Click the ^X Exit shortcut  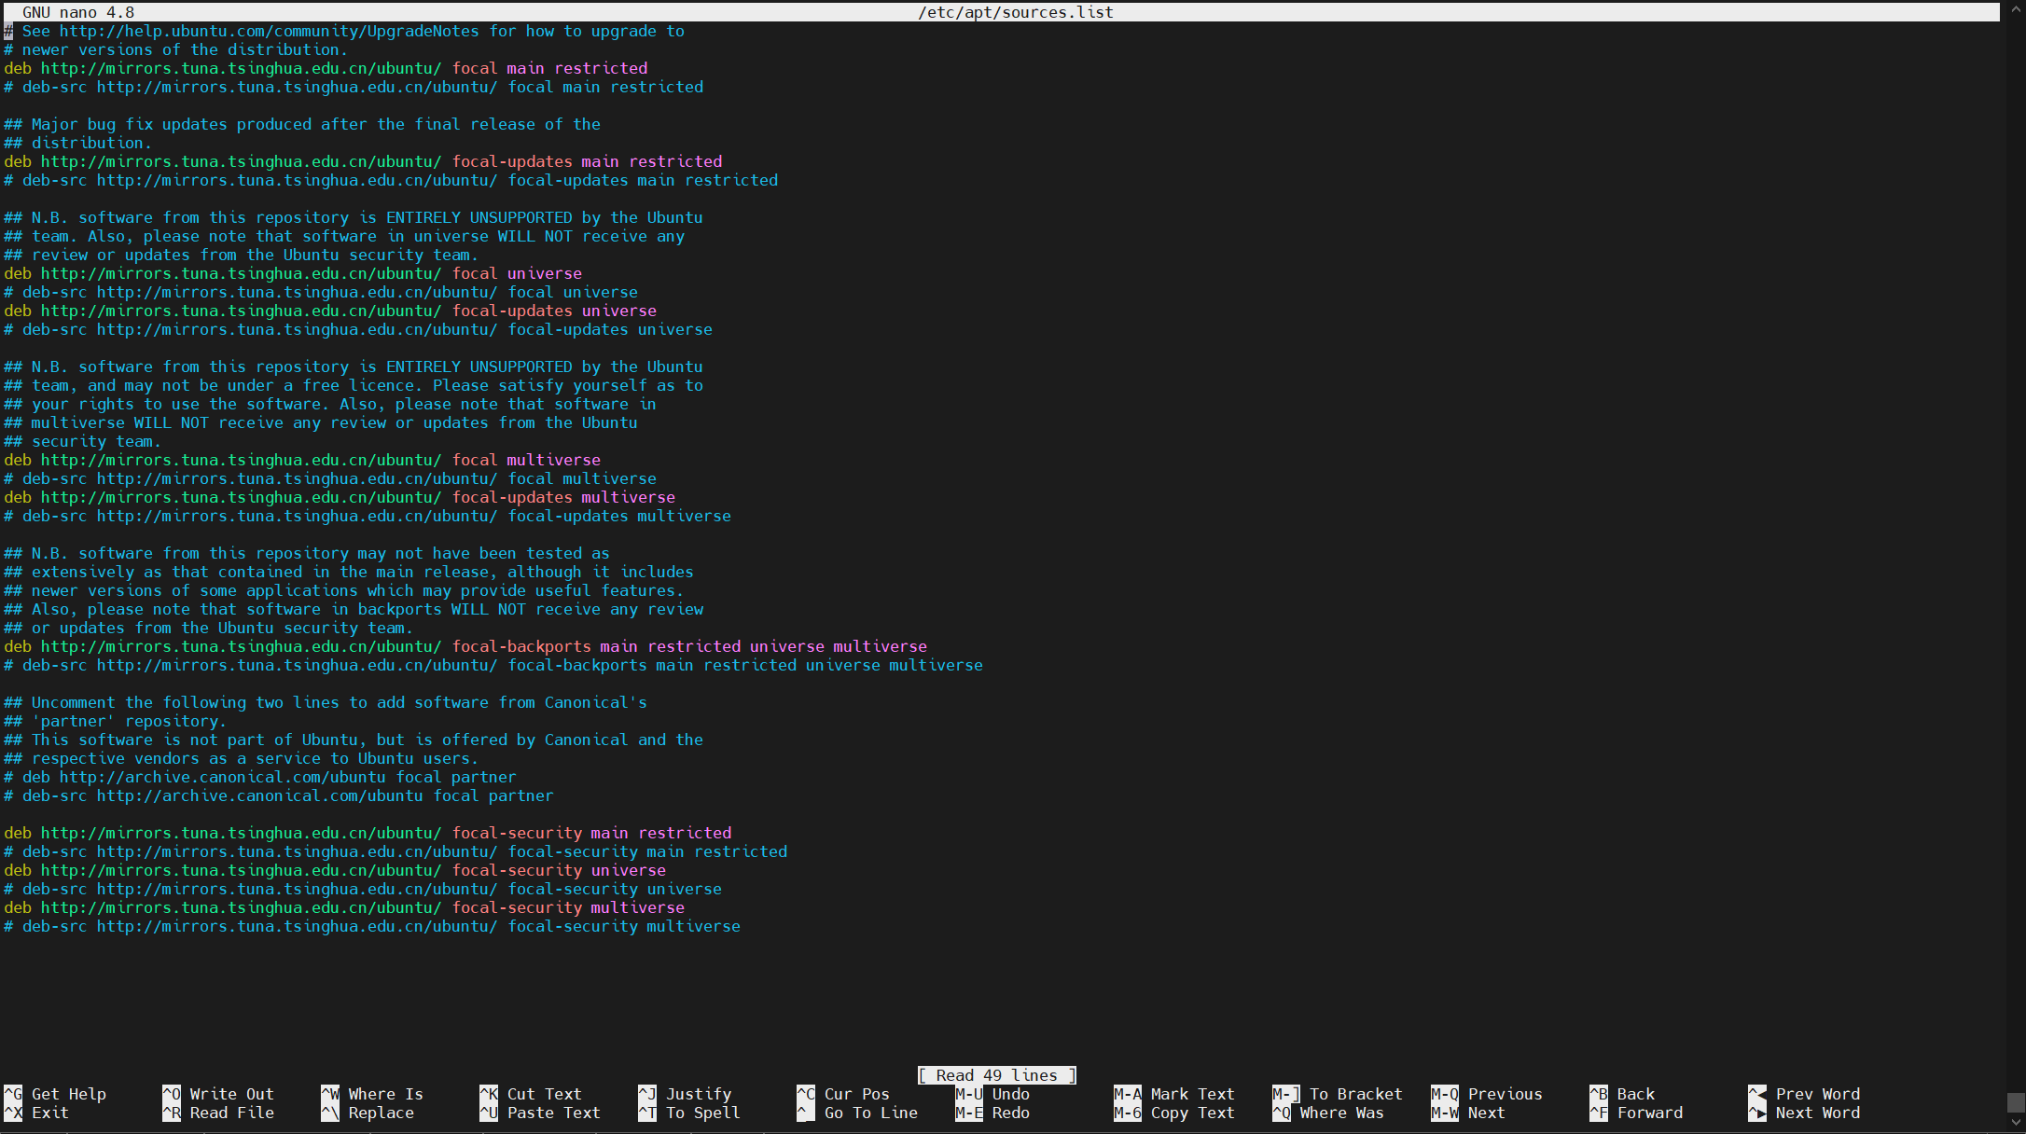coord(37,1113)
